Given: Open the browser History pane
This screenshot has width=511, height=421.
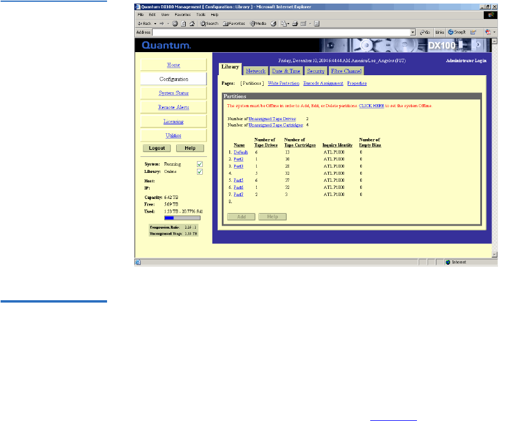Looking at the screenshot, I should coord(273,24).
